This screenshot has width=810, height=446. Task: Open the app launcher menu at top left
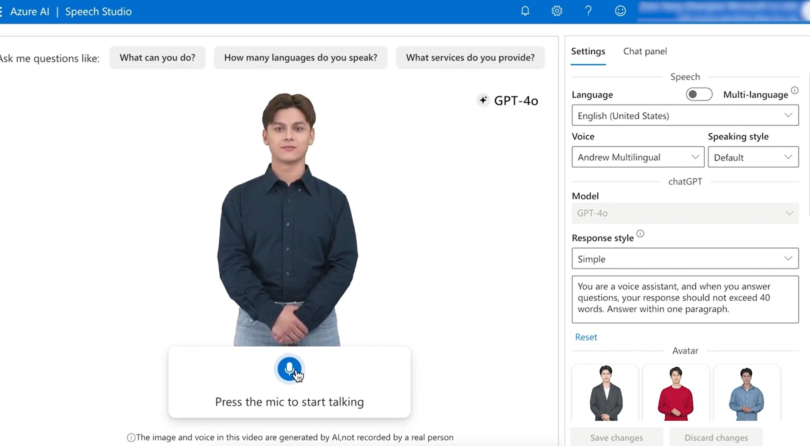pos(2,12)
